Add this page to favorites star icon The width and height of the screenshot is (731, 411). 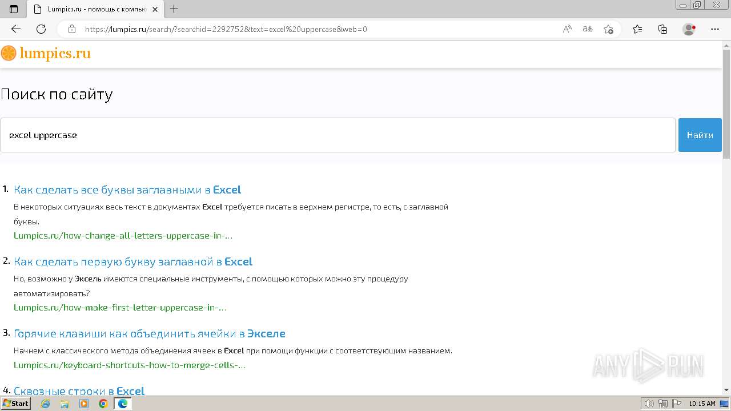click(x=608, y=29)
